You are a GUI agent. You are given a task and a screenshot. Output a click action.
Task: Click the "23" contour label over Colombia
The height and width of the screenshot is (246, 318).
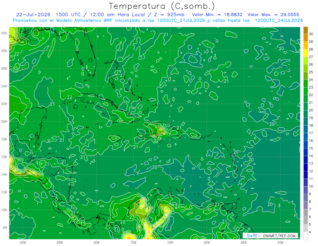point(132,217)
